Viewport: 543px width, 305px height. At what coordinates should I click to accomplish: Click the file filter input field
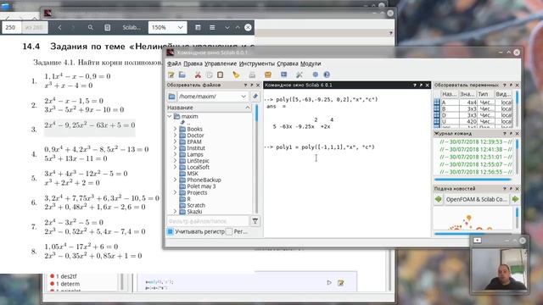coord(207,221)
